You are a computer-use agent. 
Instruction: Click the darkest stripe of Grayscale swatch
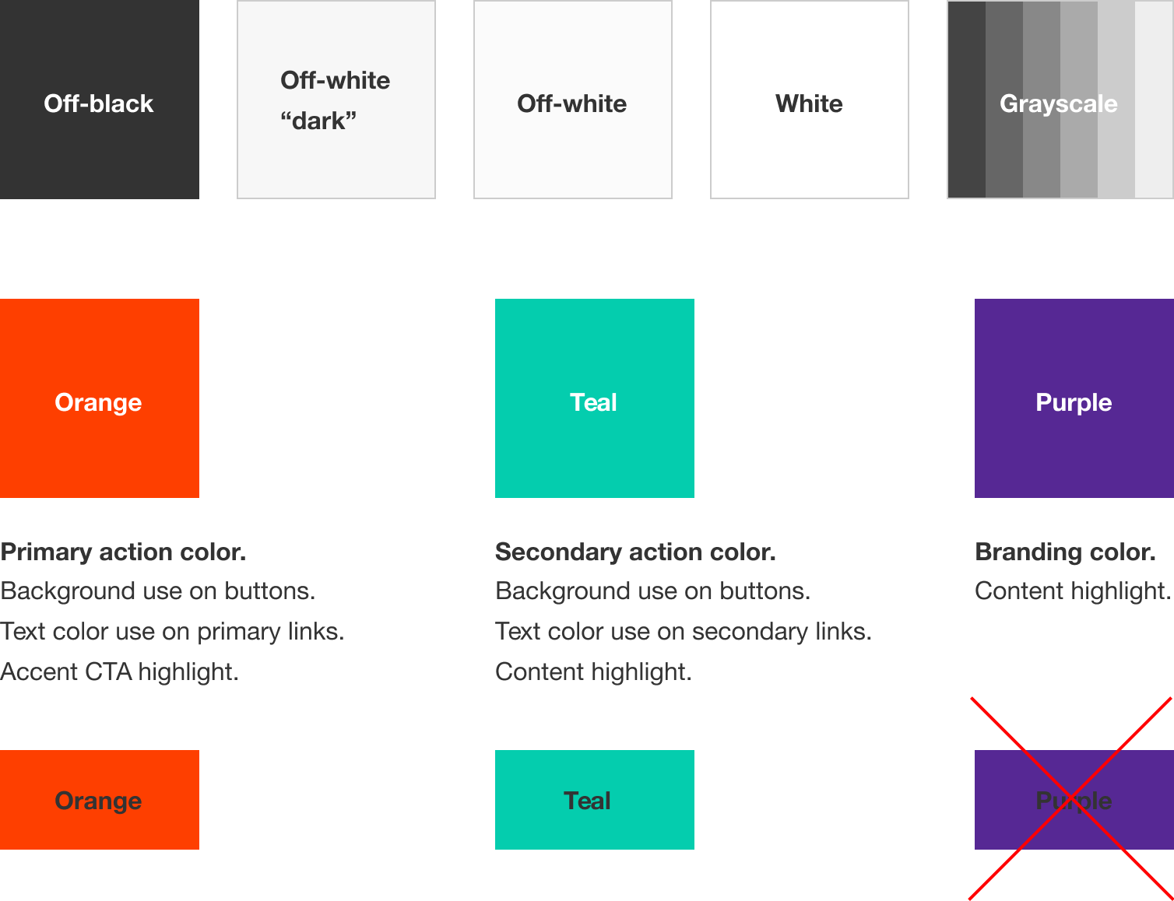pyautogui.click(x=967, y=100)
